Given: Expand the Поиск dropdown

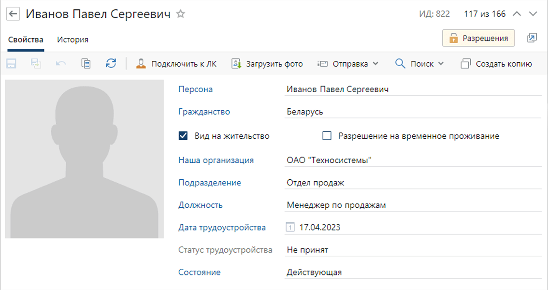Looking at the screenshot, I should (x=419, y=64).
